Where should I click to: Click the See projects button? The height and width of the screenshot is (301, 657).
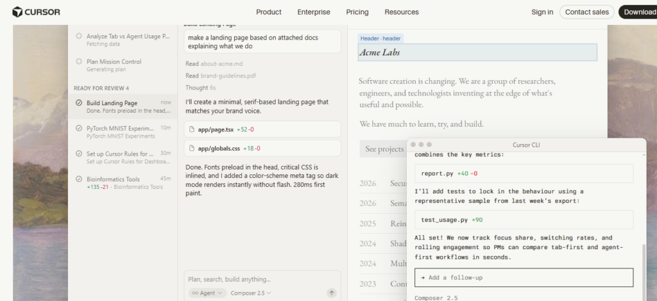point(384,149)
